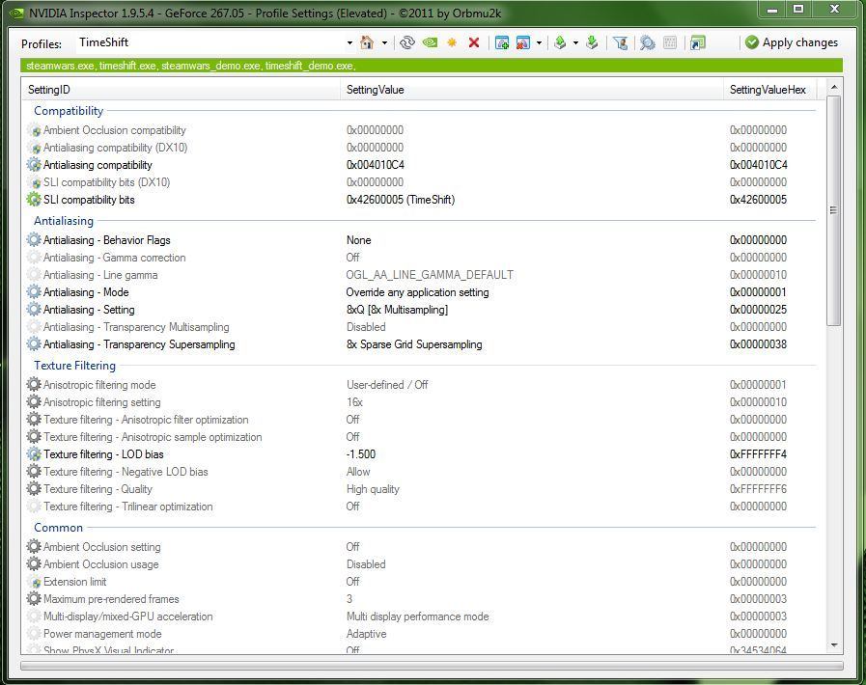The image size is (866, 685).
Task: Select the 'Extension limit' row
Action: pyautogui.click(x=420, y=581)
